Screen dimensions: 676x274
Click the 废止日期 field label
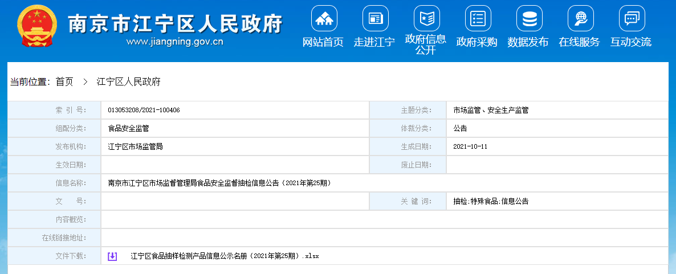pos(416,165)
